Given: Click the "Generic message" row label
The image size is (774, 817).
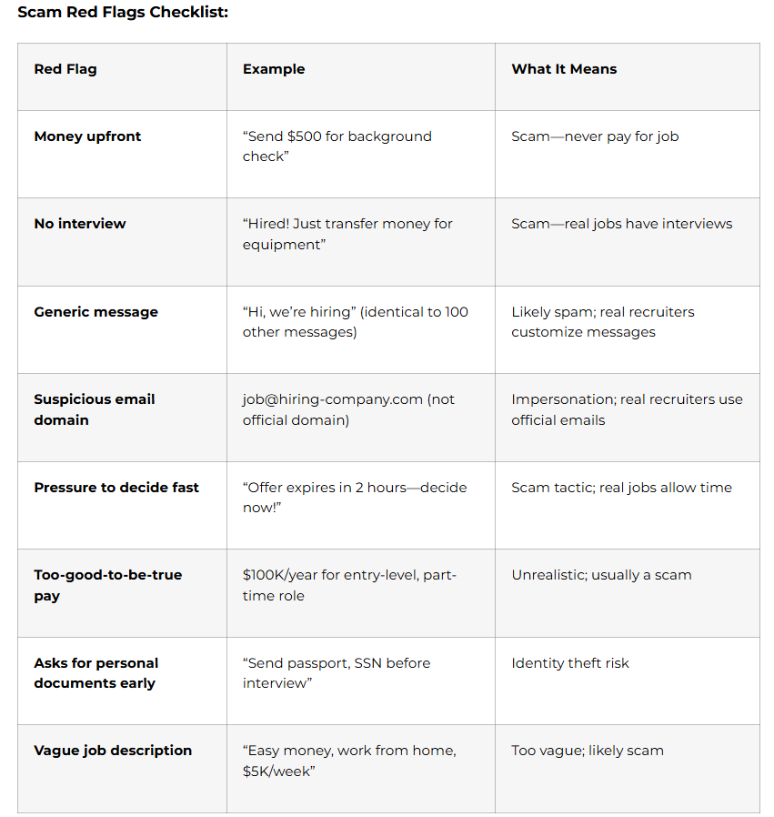Looking at the screenshot, I should pos(95,312).
